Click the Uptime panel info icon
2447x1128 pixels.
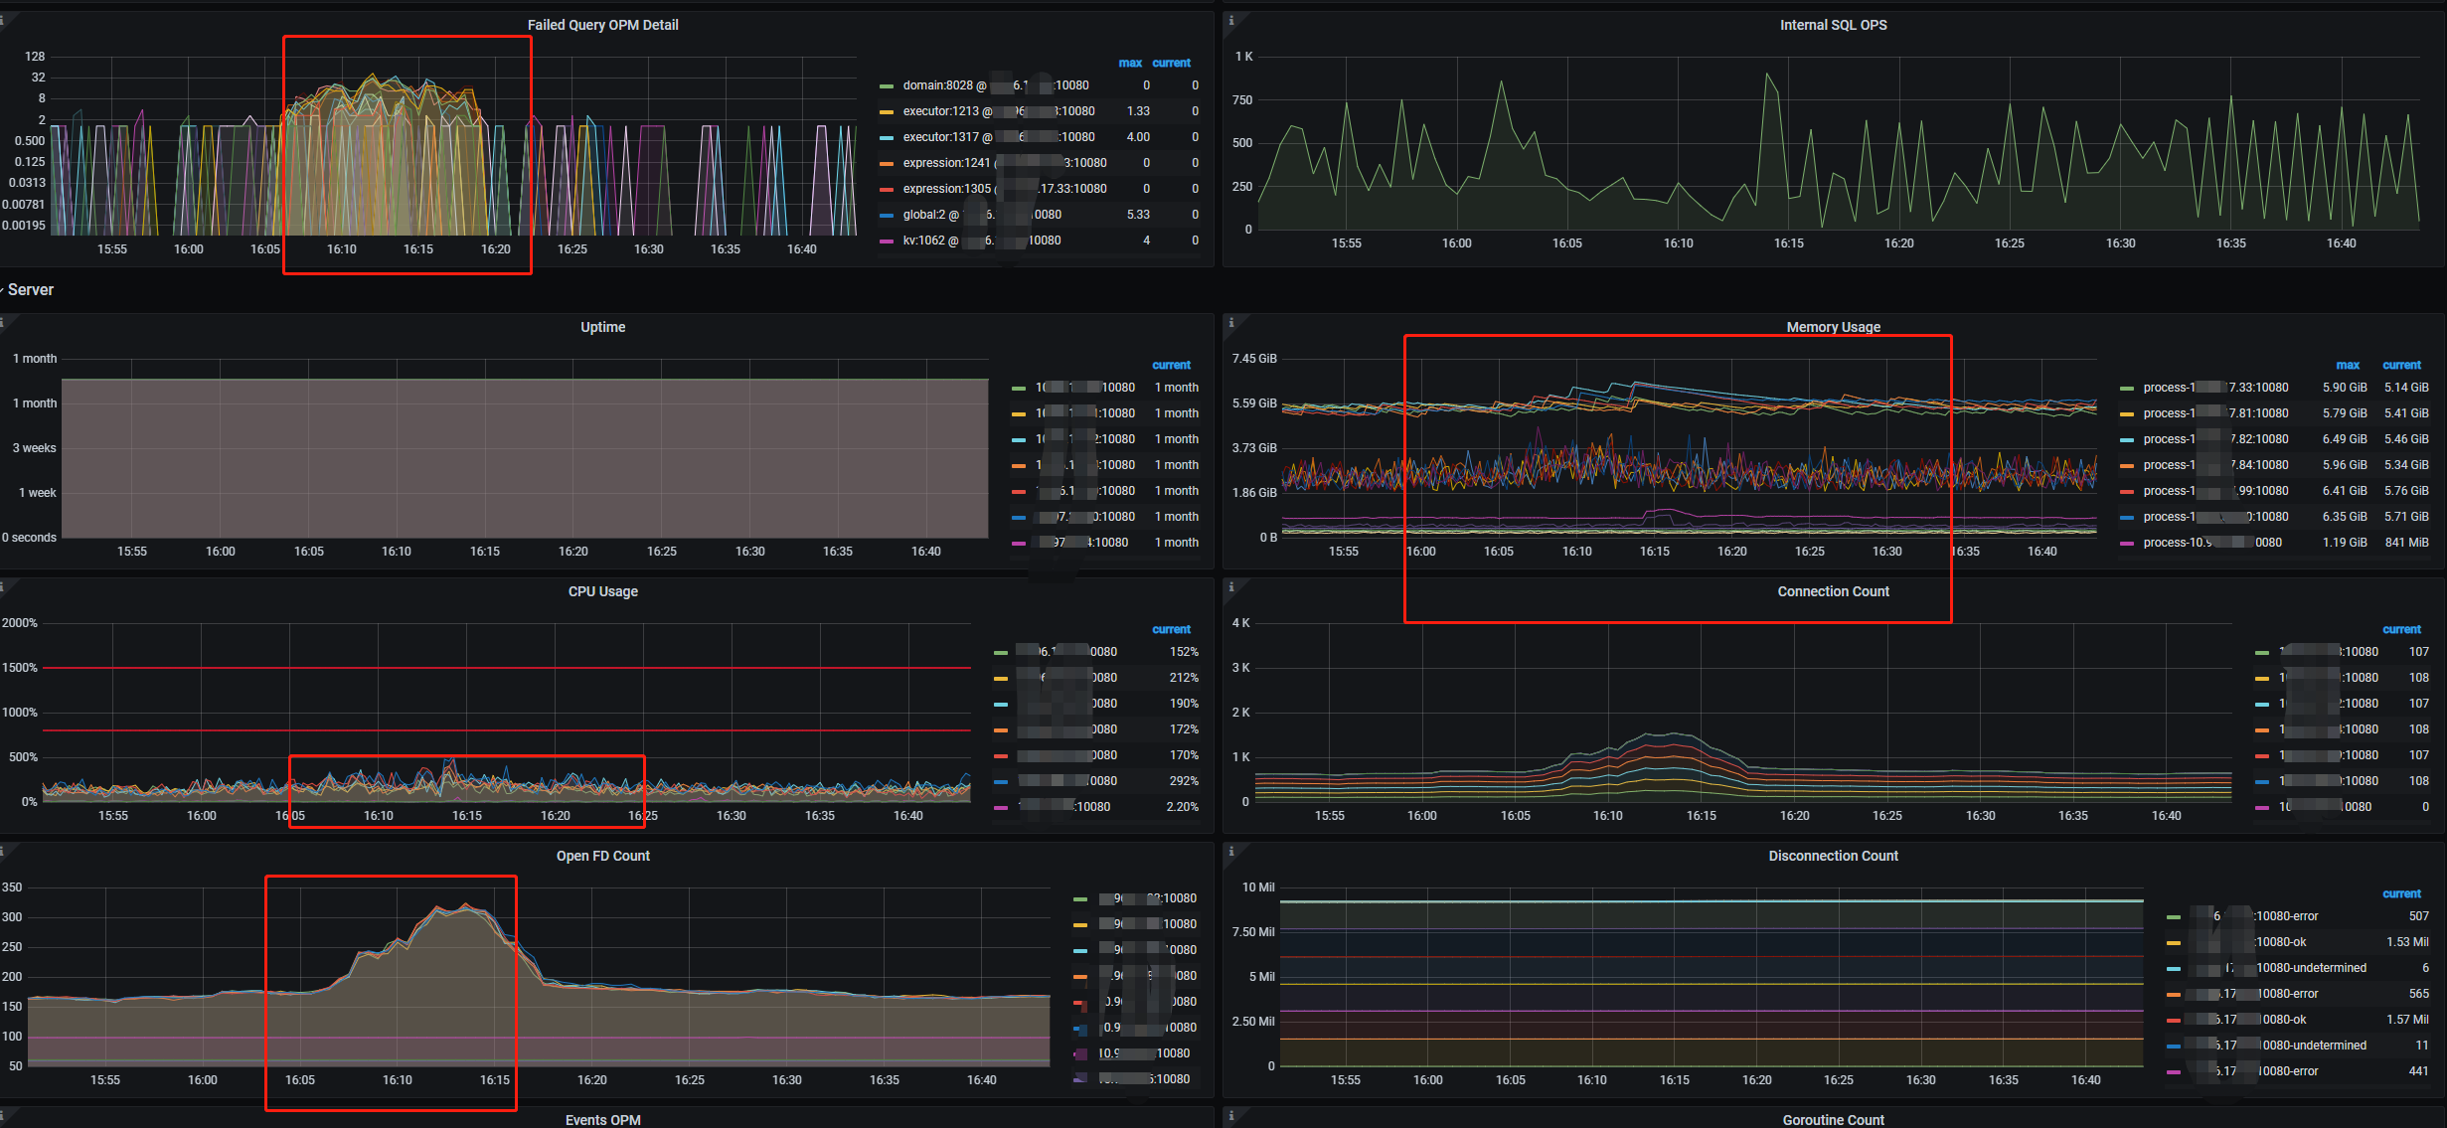pyautogui.click(x=3, y=323)
